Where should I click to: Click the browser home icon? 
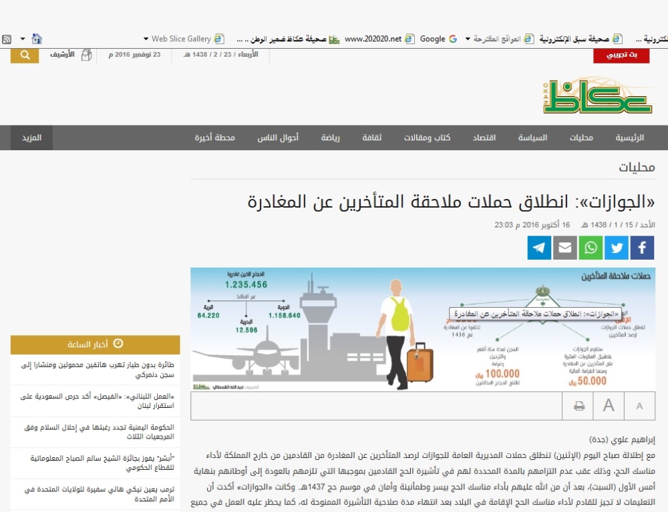point(37,39)
